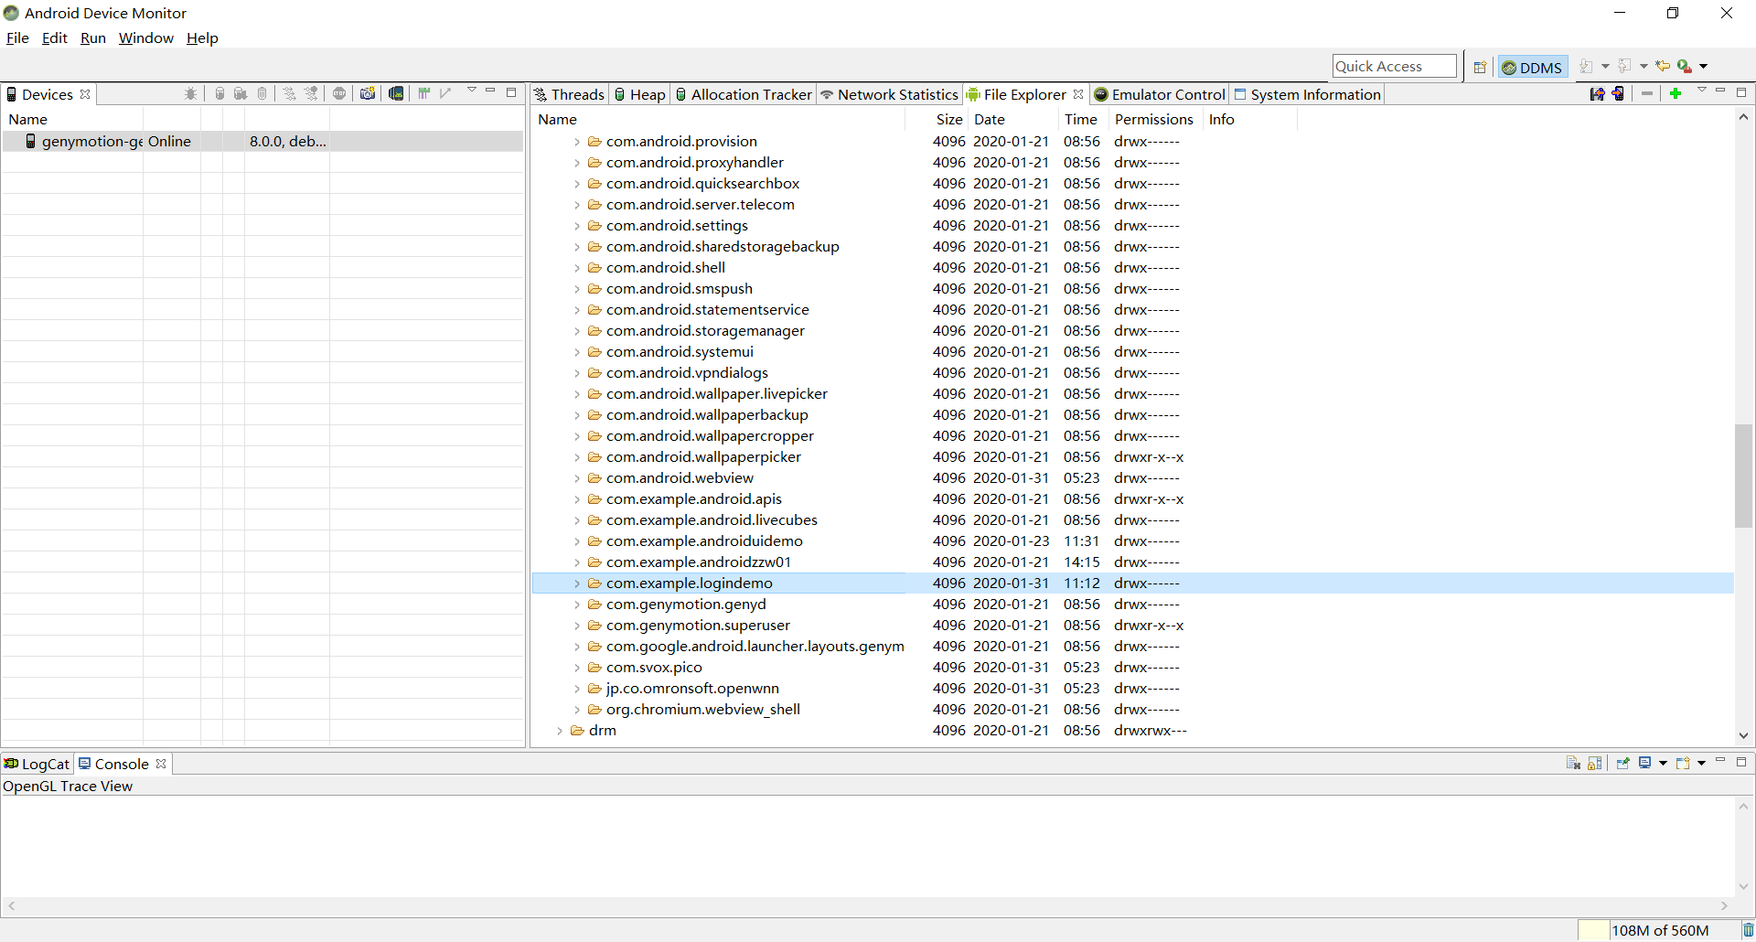Viewport: 1756px width, 942px height.
Task: Expand the com.android.settings folder
Action: pos(577,226)
